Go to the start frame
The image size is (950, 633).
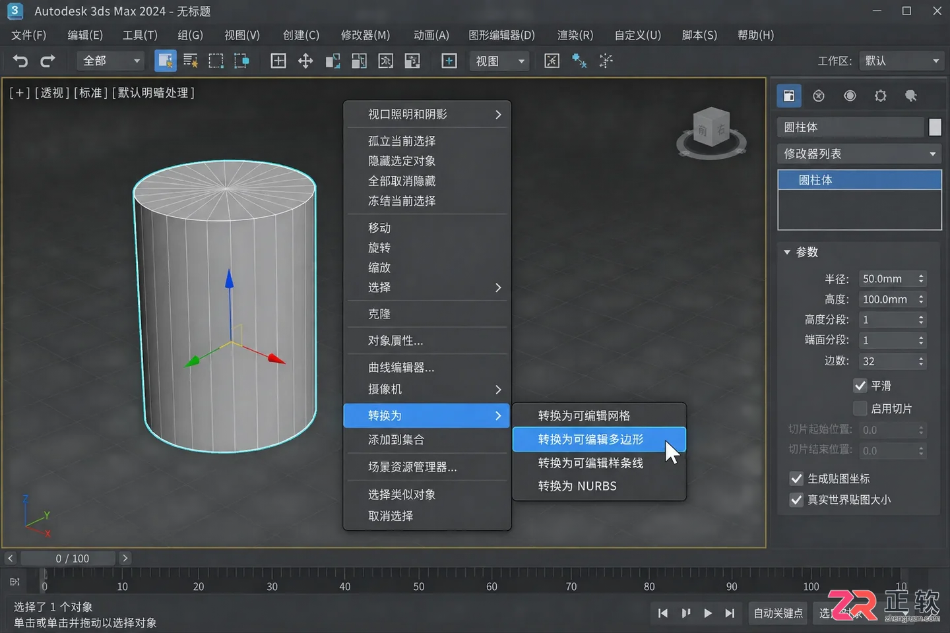point(663,613)
